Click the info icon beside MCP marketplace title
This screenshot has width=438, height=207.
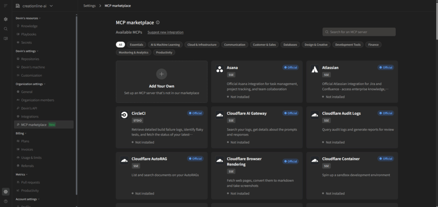pyautogui.click(x=158, y=22)
